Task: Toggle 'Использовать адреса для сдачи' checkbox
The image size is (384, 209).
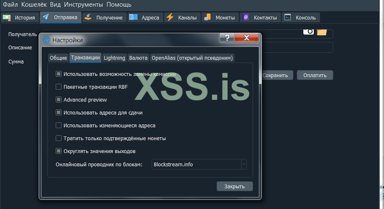Action: 59,112
